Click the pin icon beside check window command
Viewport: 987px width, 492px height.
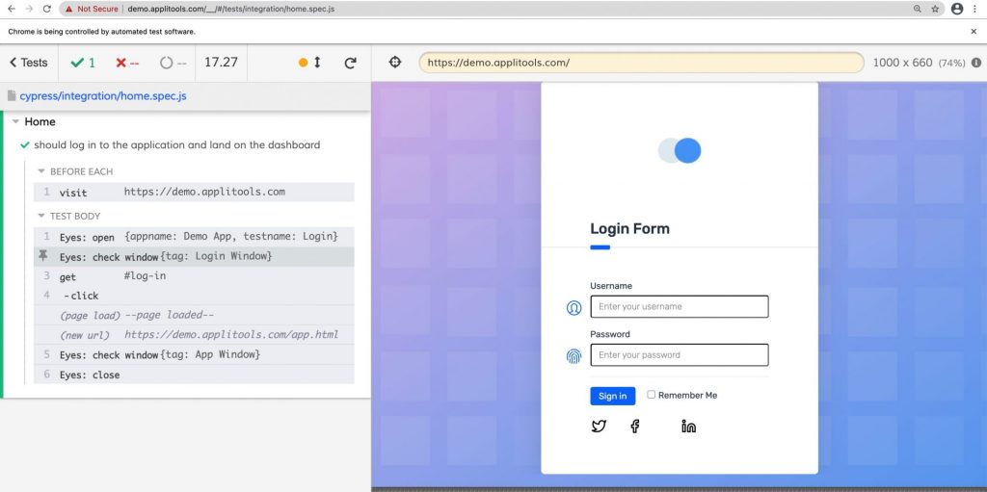42,256
